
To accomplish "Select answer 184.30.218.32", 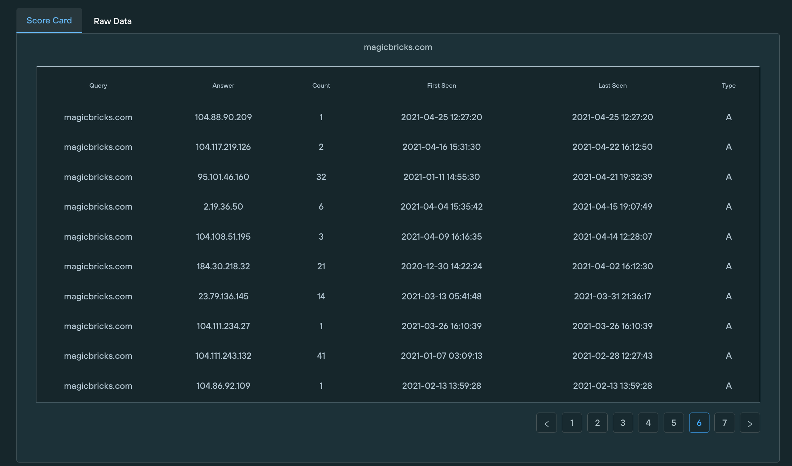I will pos(223,266).
